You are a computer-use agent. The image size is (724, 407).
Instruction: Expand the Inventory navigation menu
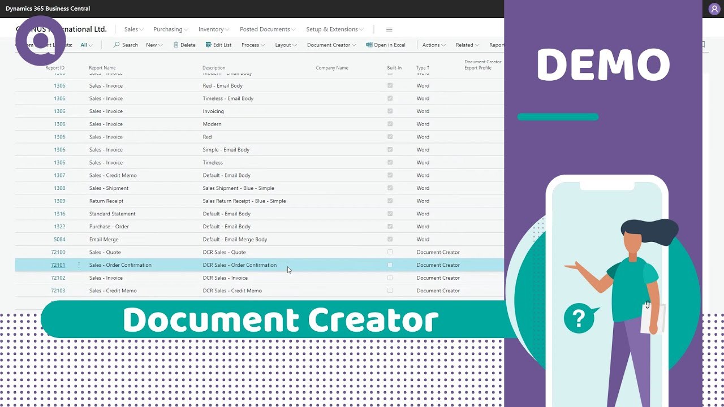214,29
